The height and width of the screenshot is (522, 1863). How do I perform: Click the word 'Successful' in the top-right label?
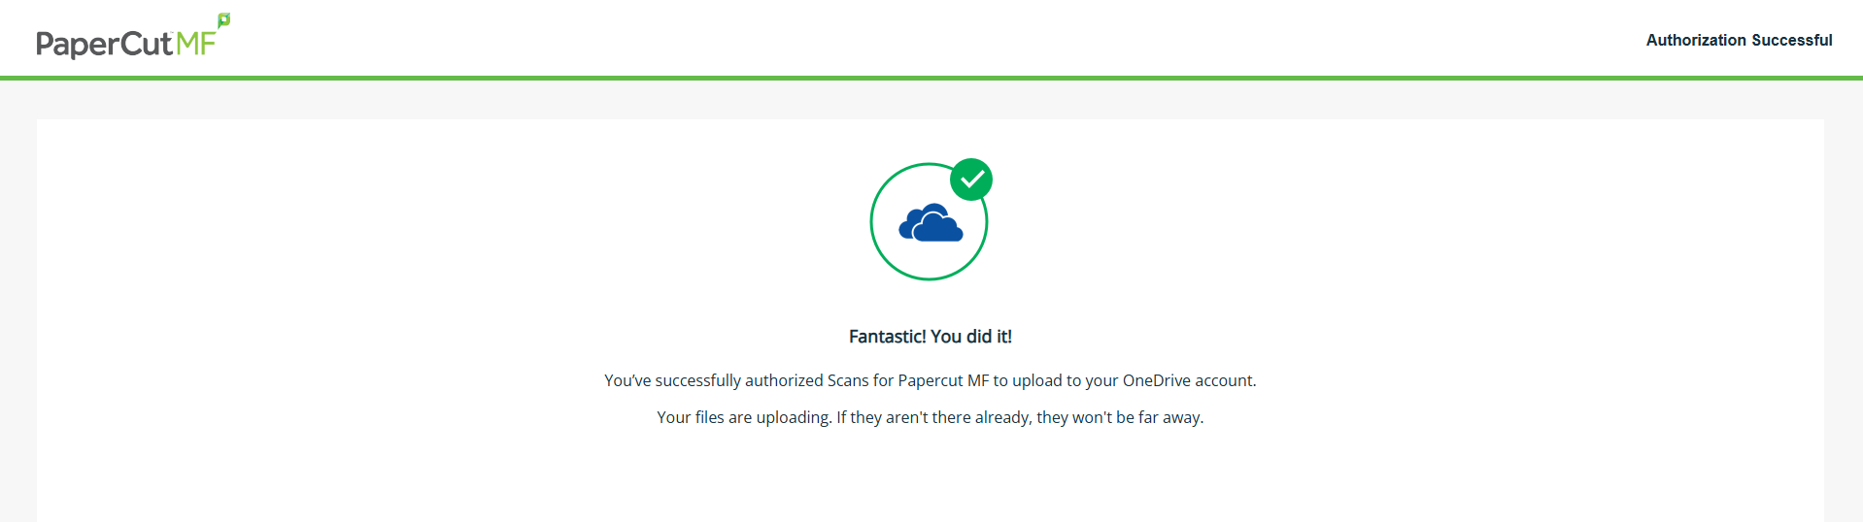tap(1792, 40)
